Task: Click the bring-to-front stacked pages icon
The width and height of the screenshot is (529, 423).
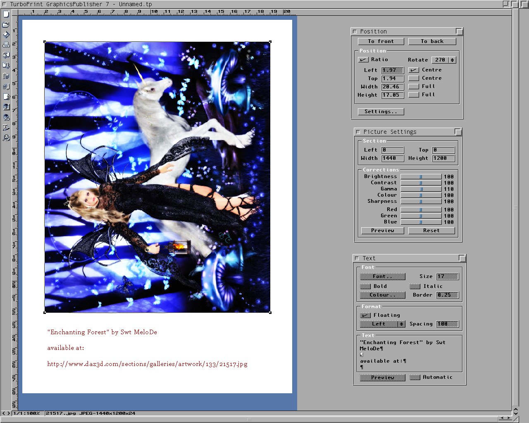Action: pos(6,76)
